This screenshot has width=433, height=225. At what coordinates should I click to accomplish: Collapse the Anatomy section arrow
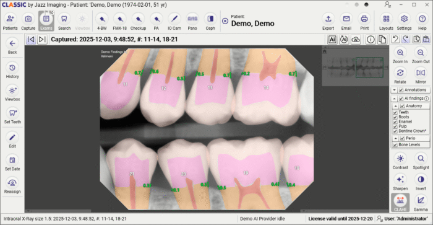pos(396,106)
